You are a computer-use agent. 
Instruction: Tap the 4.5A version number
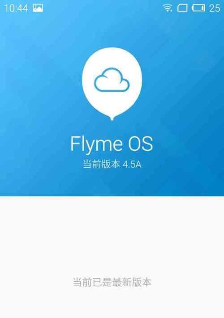132,165
